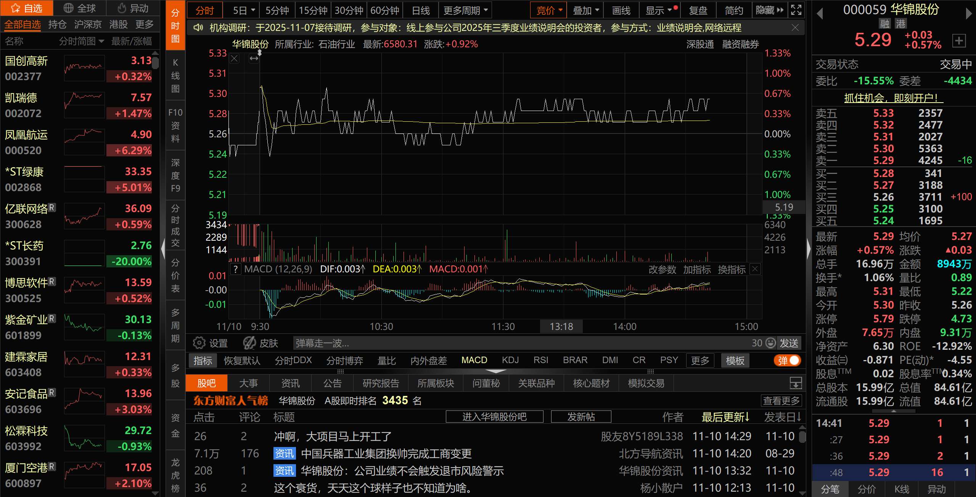Click panel layout icon in 股吧 bar

click(795, 383)
